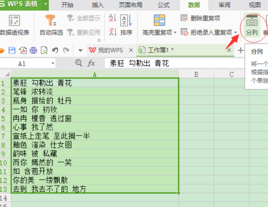Switch to the 审阅 ribbon tab
This screenshot has height=207, width=268.
[224, 5]
